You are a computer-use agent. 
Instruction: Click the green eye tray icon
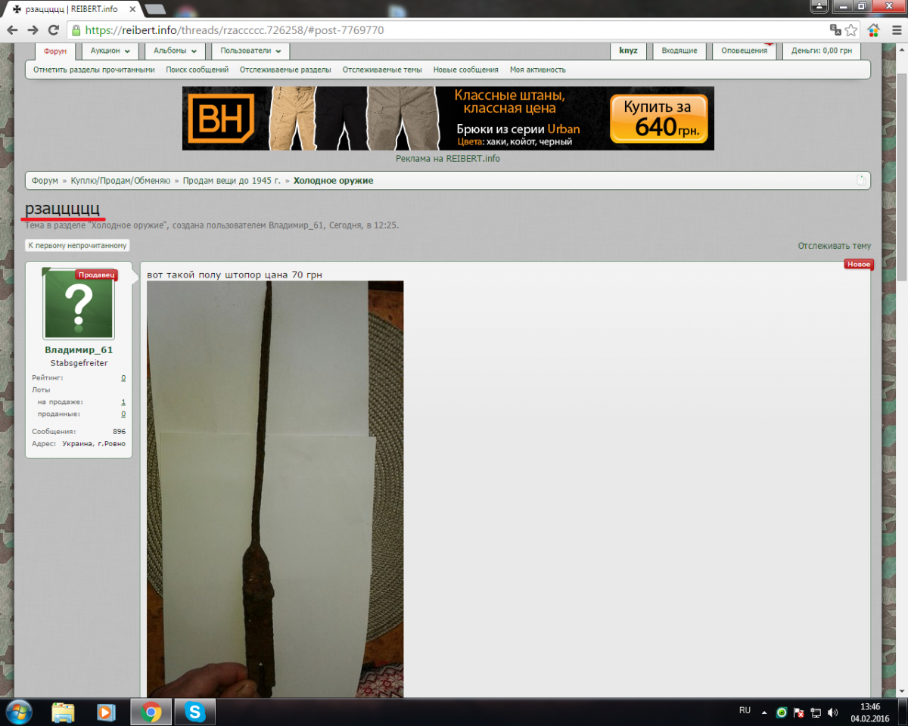[x=782, y=712]
